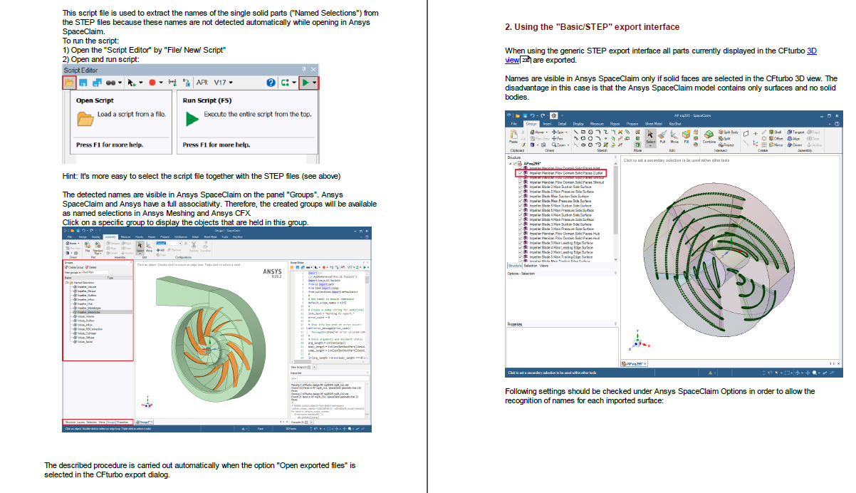Toggle checkbox for highlighted Solid Faces.Outlet item

[x=521, y=172]
